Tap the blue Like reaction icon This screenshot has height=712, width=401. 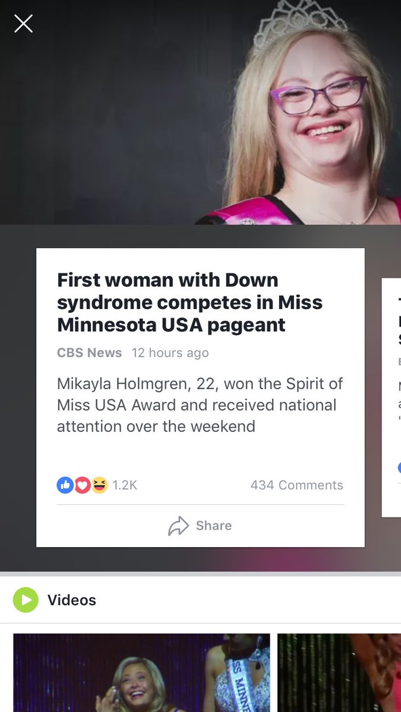point(65,485)
